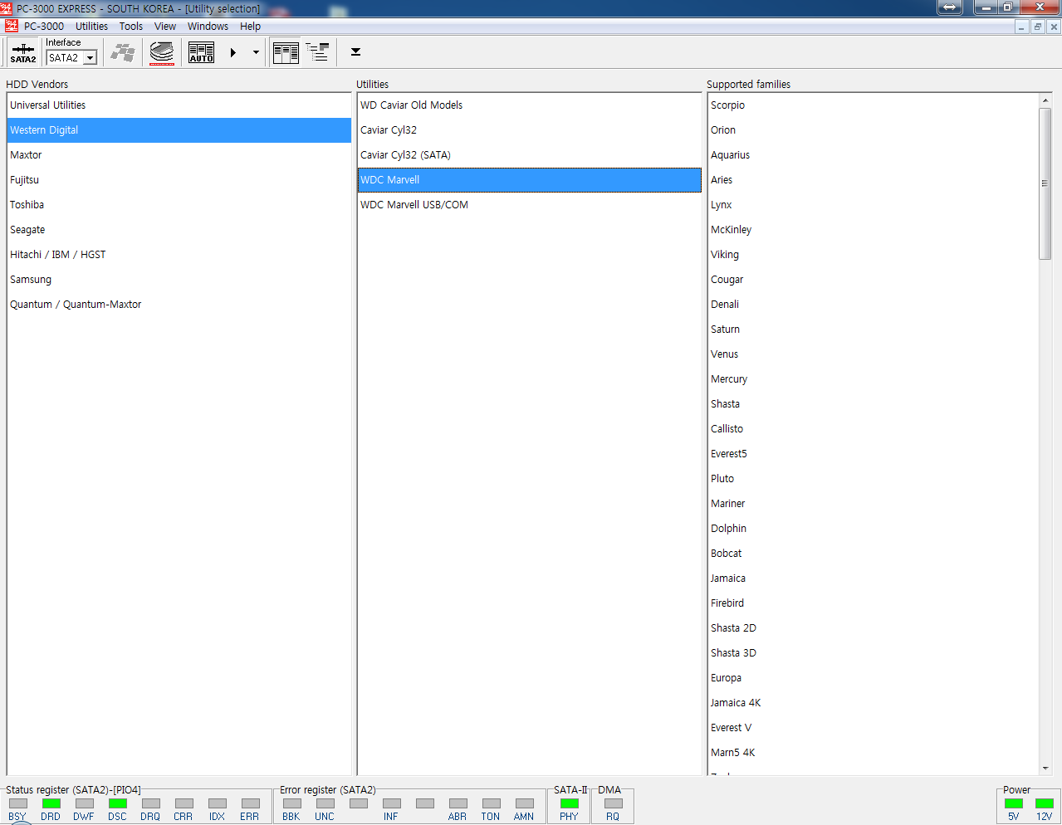The width and height of the screenshot is (1062, 825).
Task: Click the UNC error indicator
Action: tap(325, 803)
